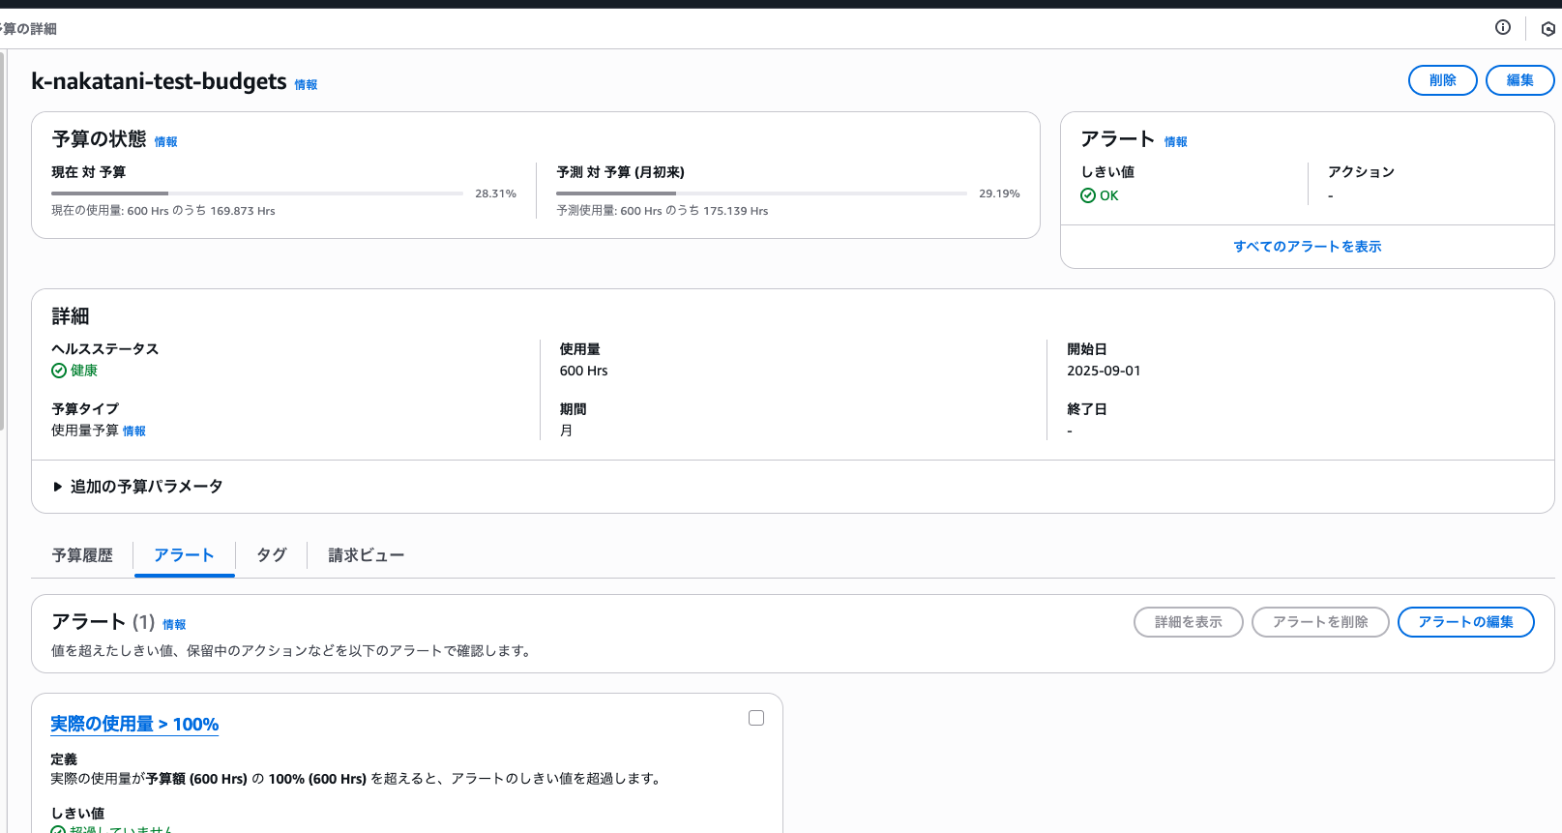Click the info circle icon in top bar
Image resolution: width=1562 pixels, height=833 pixels.
[x=1502, y=27]
